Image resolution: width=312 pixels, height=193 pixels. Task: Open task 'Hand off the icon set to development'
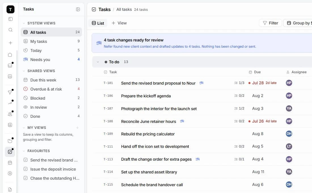[155, 146]
